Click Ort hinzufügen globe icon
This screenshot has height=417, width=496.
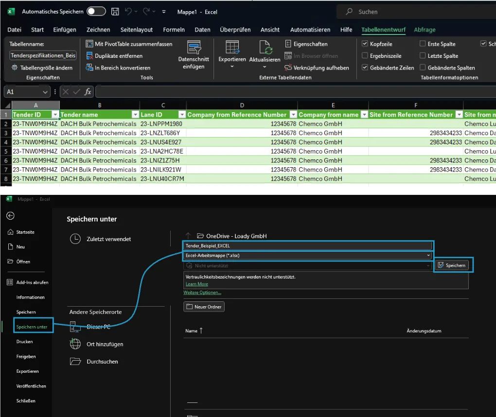(75, 344)
